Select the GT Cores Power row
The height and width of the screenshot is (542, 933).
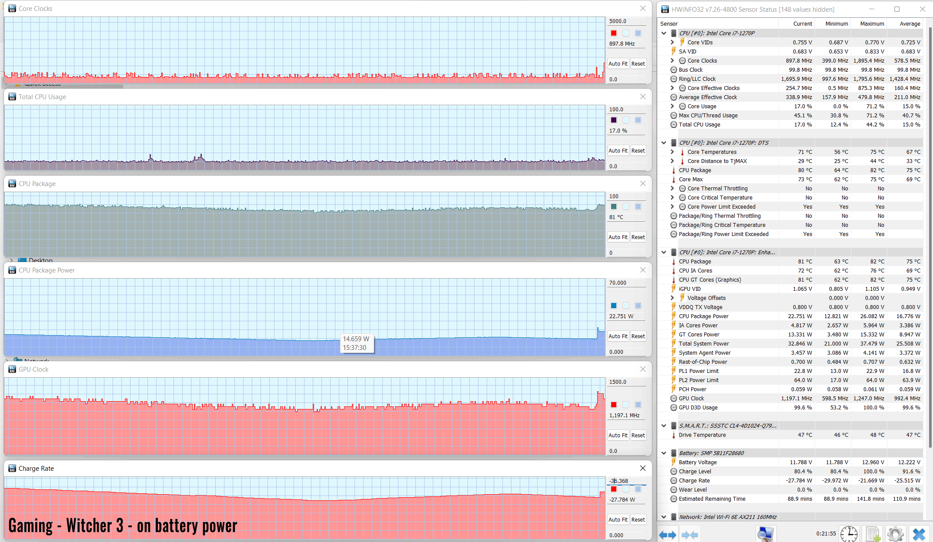[x=790, y=334]
